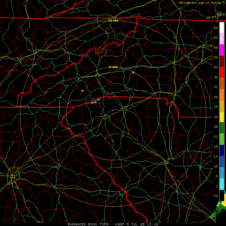The height and width of the screenshot is (226, 226).
Task: Click the legend value '66'
Action: 216,28
